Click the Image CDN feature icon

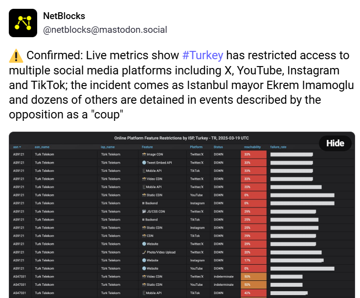coord(144,155)
